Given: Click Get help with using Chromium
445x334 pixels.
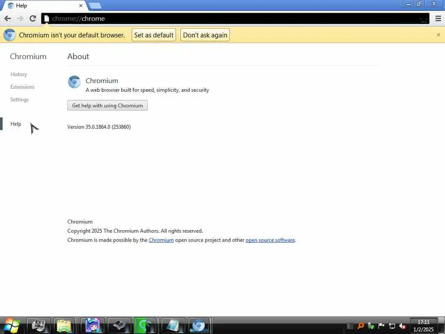Looking at the screenshot, I should point(108,105).
